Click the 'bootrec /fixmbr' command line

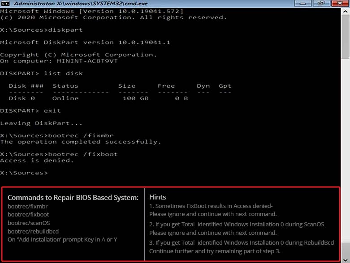(x=57, y=136)
